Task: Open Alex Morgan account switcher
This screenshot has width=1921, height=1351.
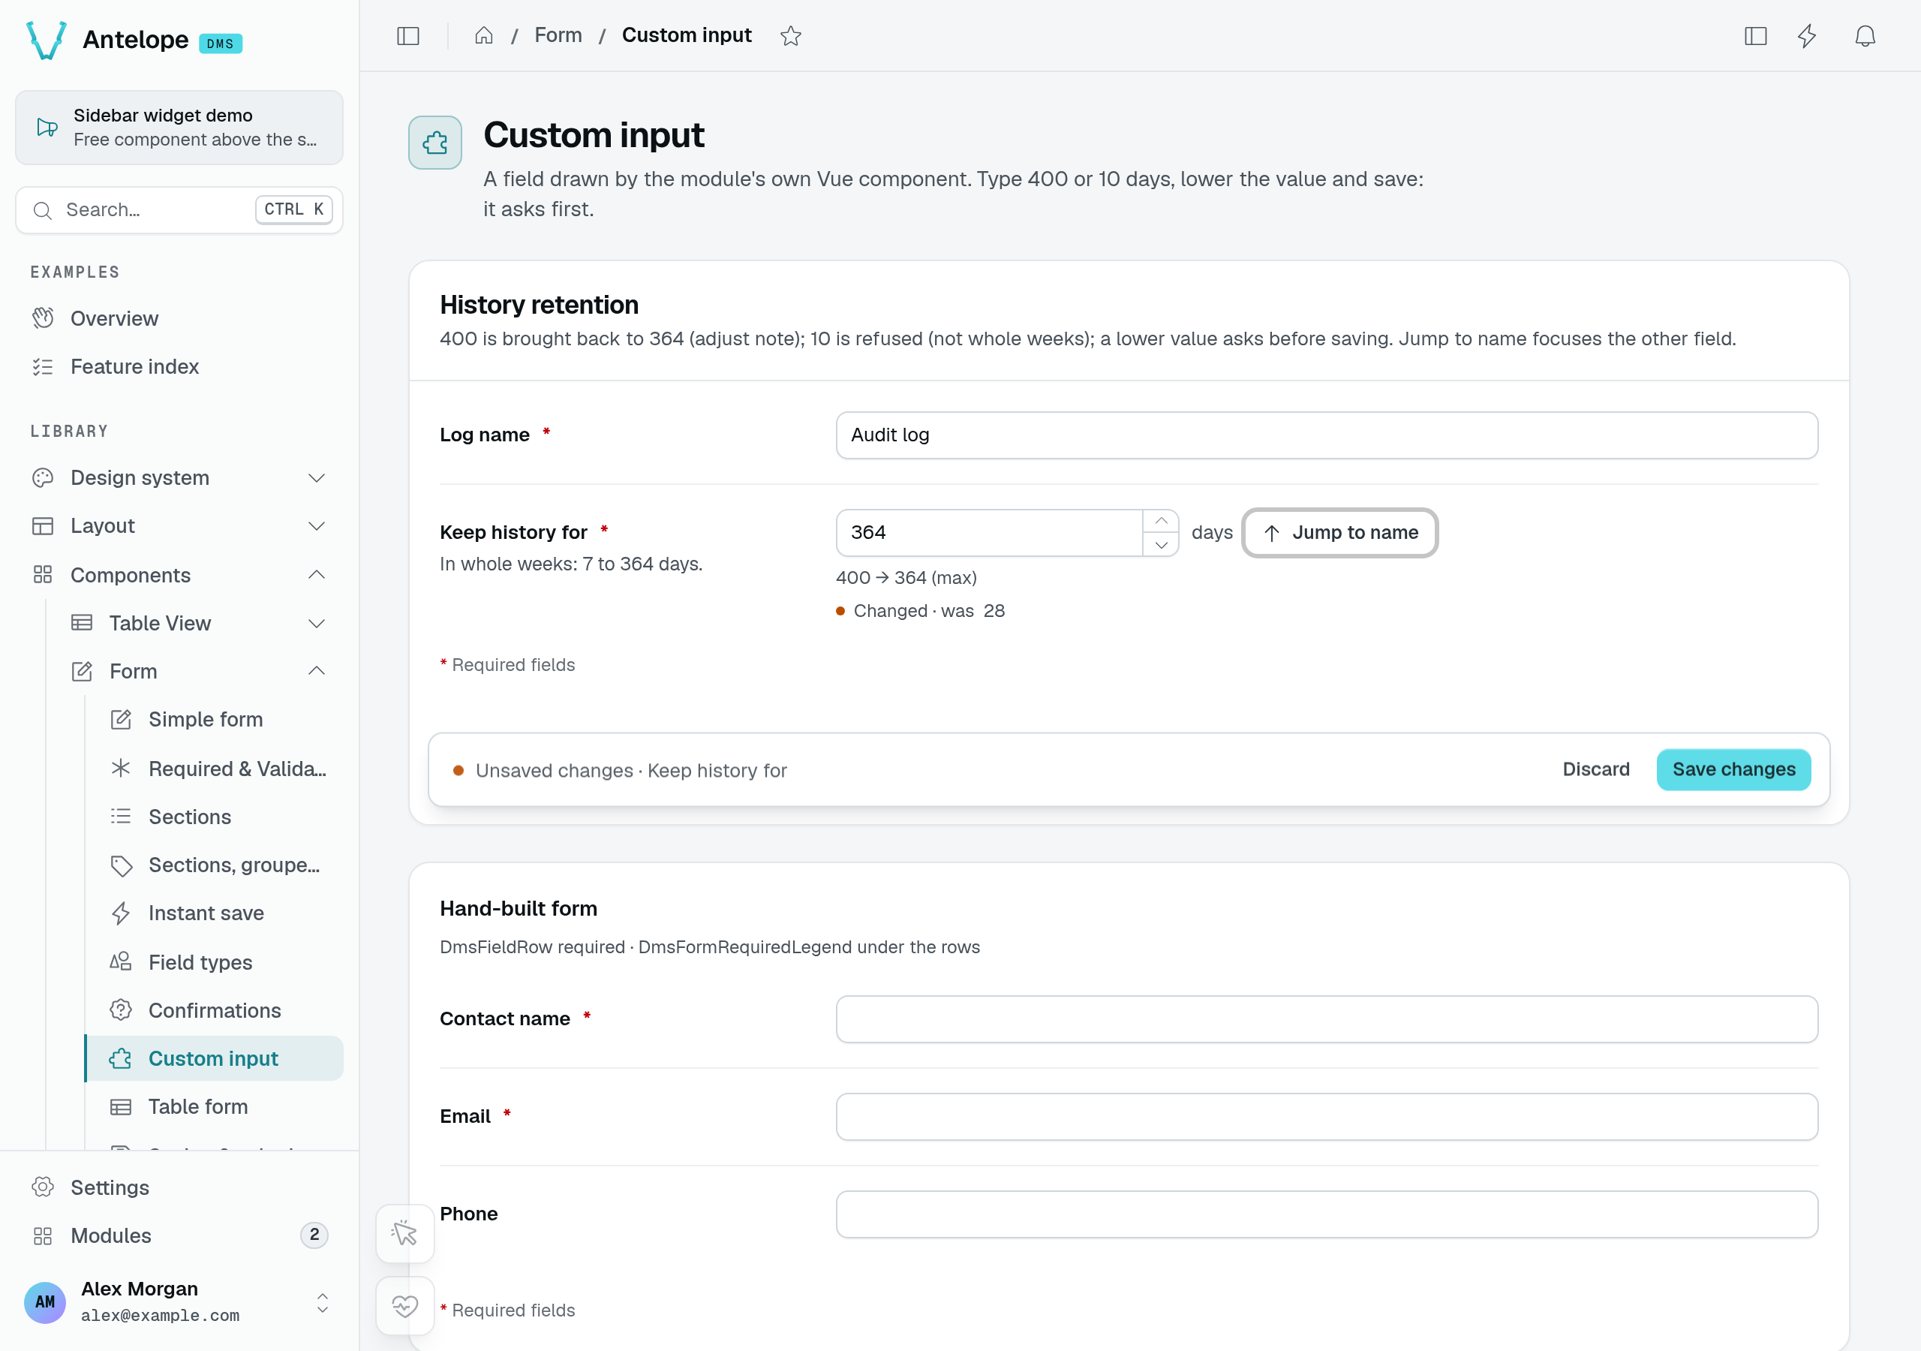Action: pyautogui.click(x=179, y=1301)
